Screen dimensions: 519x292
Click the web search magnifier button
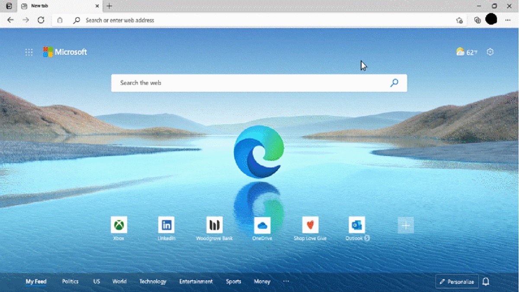tap(394, 83)
